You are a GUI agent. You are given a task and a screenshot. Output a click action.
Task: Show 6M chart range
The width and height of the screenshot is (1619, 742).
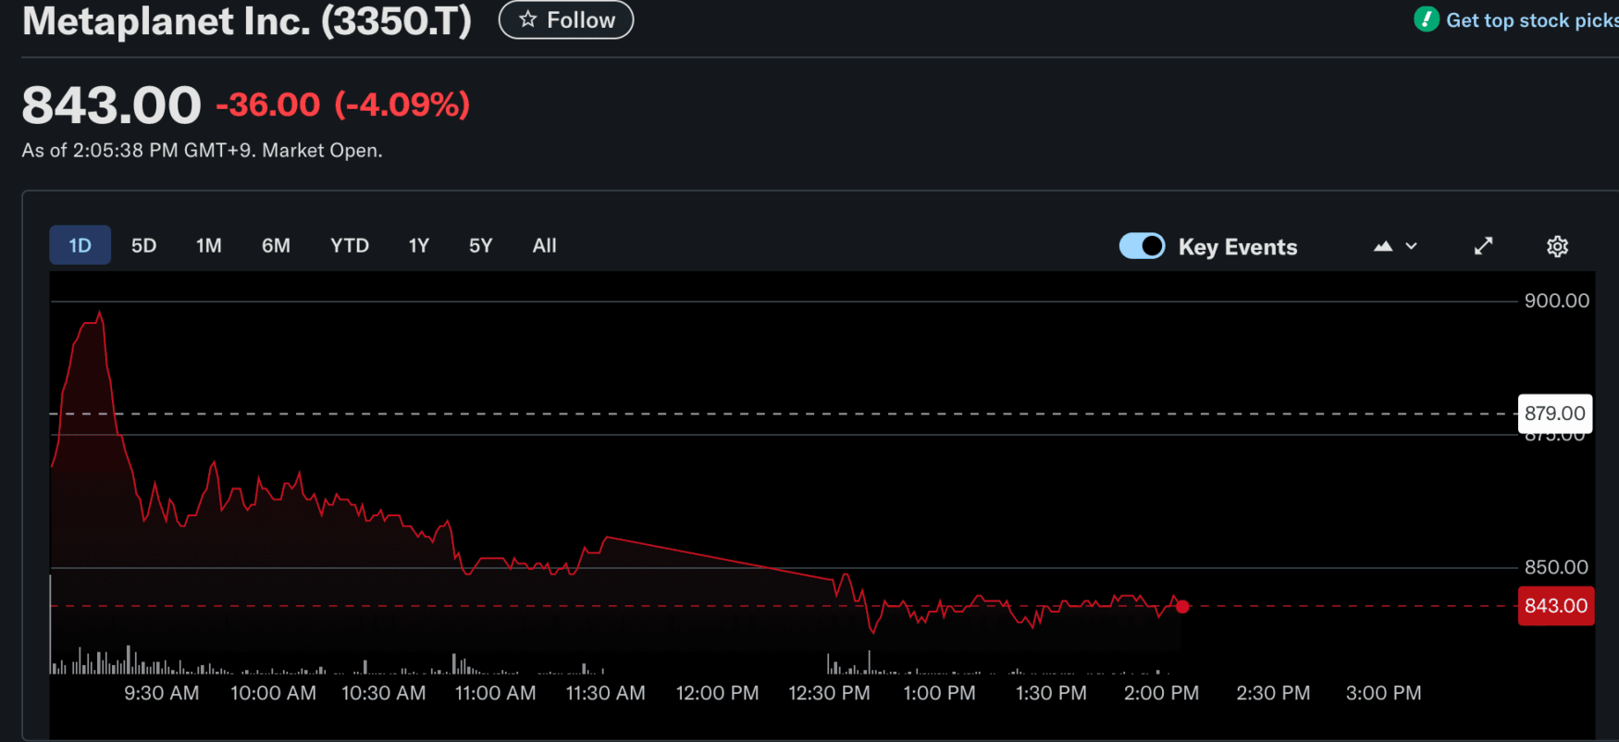[276, 245]
